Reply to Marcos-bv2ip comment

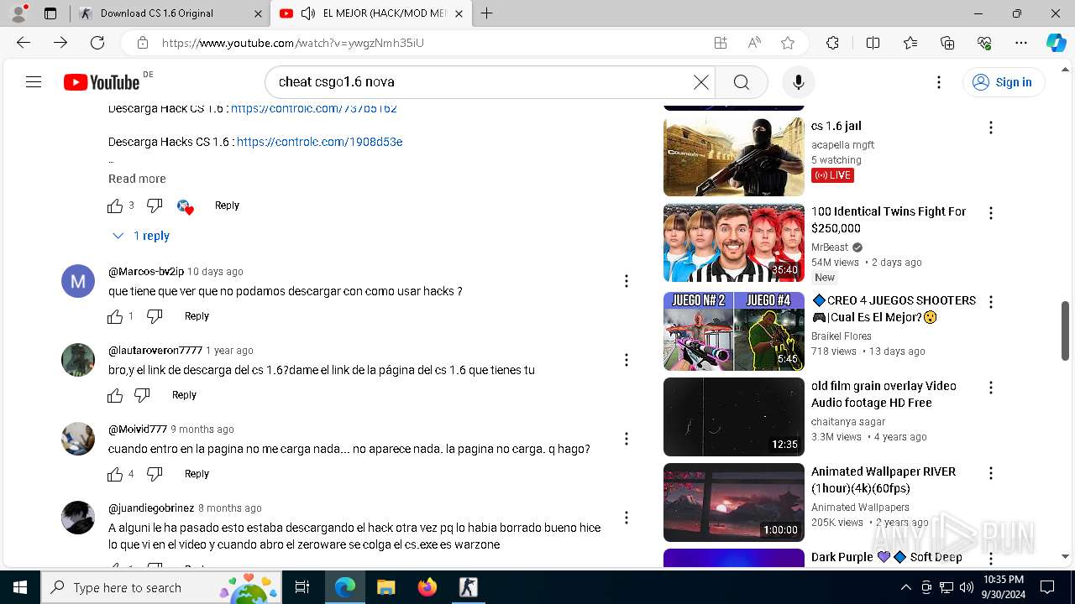[197, 316]
